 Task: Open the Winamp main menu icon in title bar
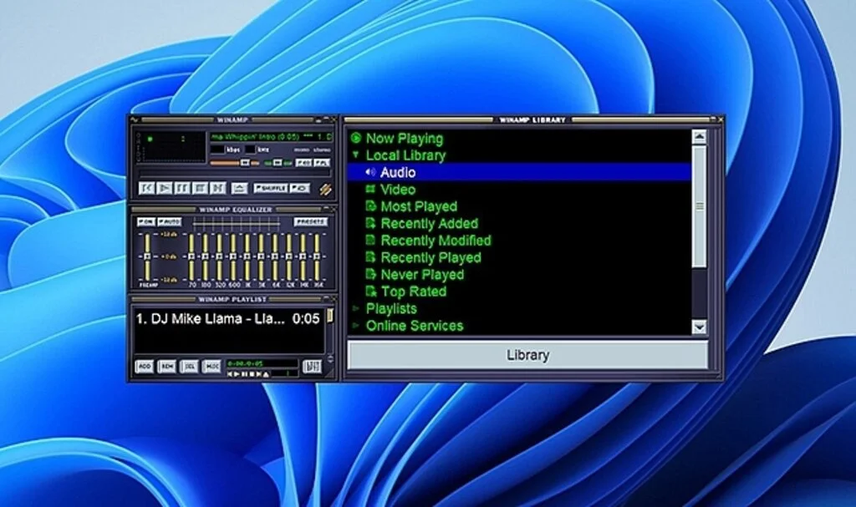pos(135,119)
